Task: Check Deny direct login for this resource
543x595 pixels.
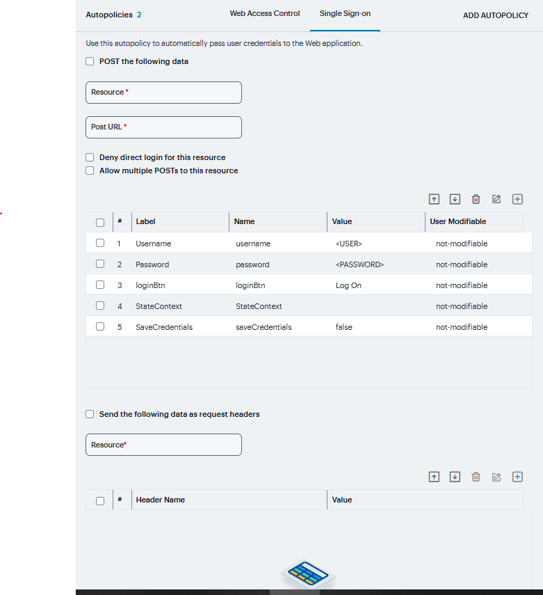Action: point(90,157)
